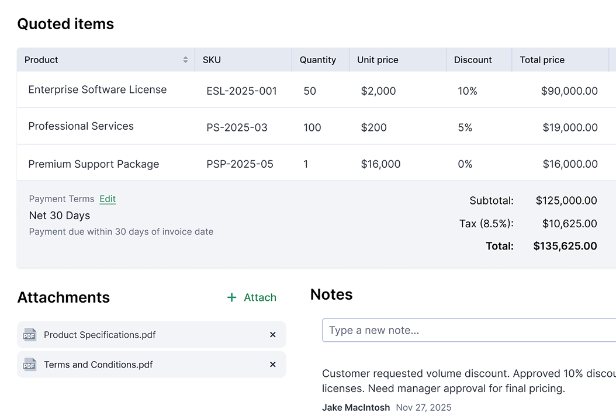Select the SKU column header
The width and height of the screenshot is (616, 416).
pos(212,60)
